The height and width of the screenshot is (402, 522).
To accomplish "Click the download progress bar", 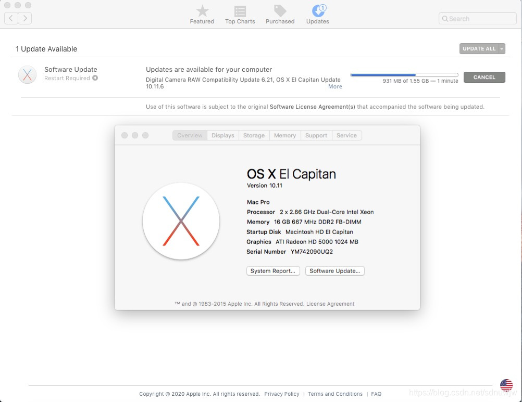I will pos(404,75).
